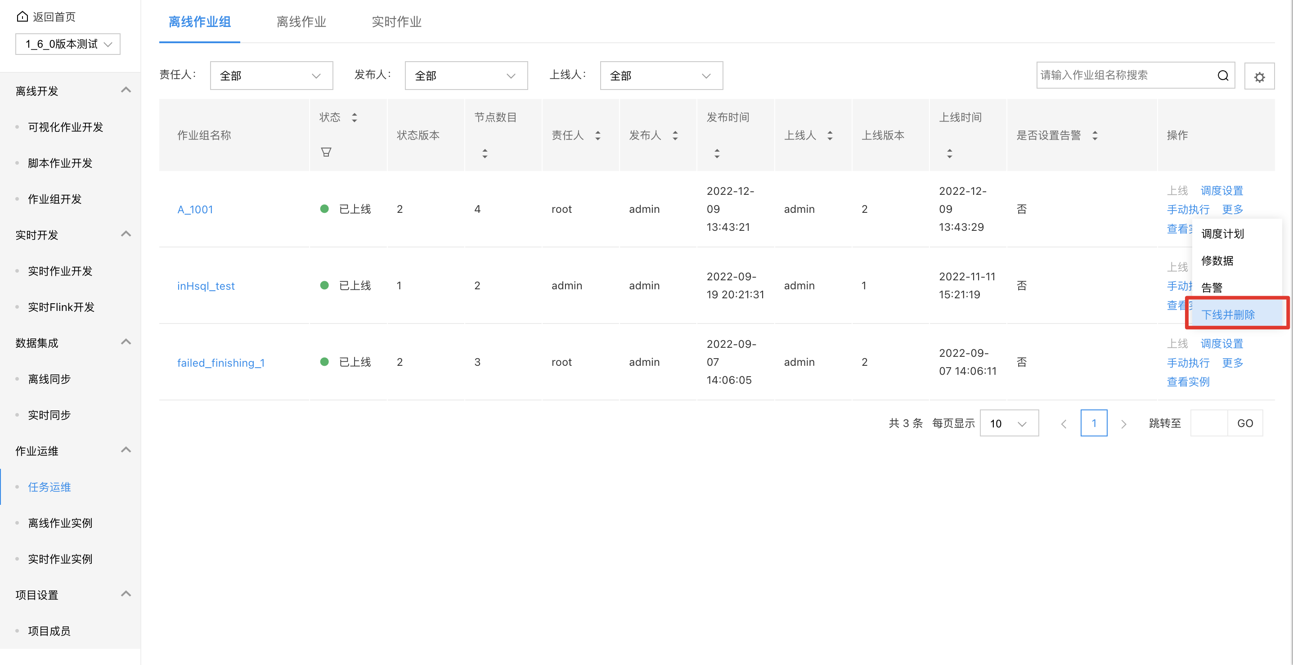Click 调度设置 for failed_finishing_1
The height and width of the screenshot is (665, 1293).
pyautogui.click(x=1222, y=344)
